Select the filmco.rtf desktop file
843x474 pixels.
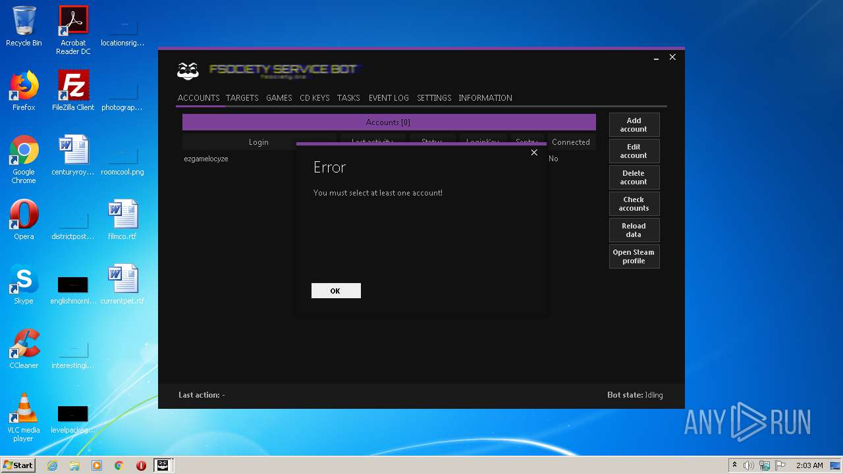tap(122, 220)
